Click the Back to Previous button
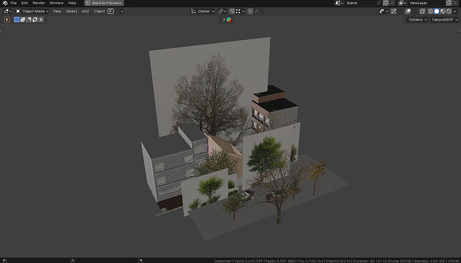 click(104, 3)
